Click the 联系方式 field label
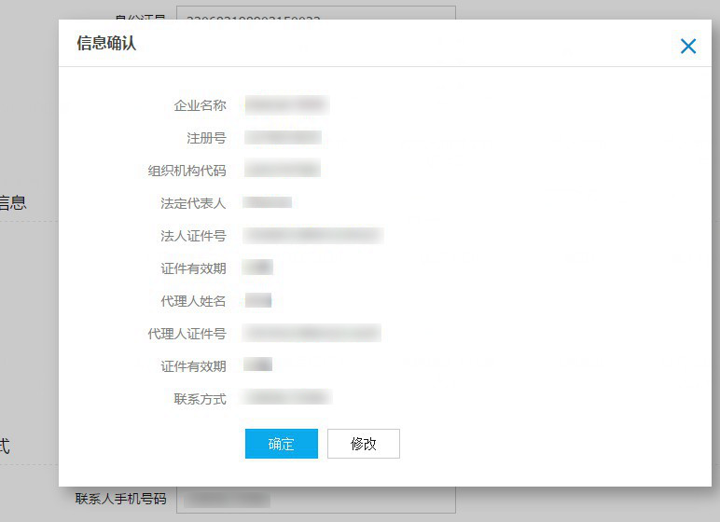Viewport: 720px width, 522px height. pyautogui.click(x=200, y=399)
